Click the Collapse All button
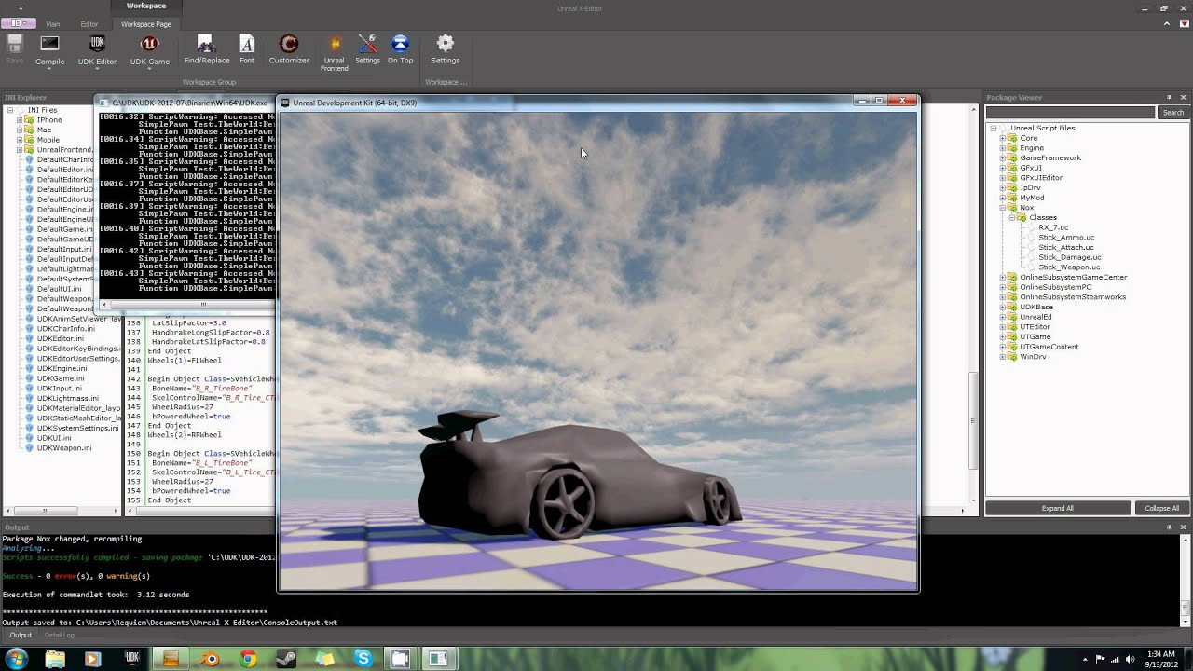 click(x=1161, y=508)
